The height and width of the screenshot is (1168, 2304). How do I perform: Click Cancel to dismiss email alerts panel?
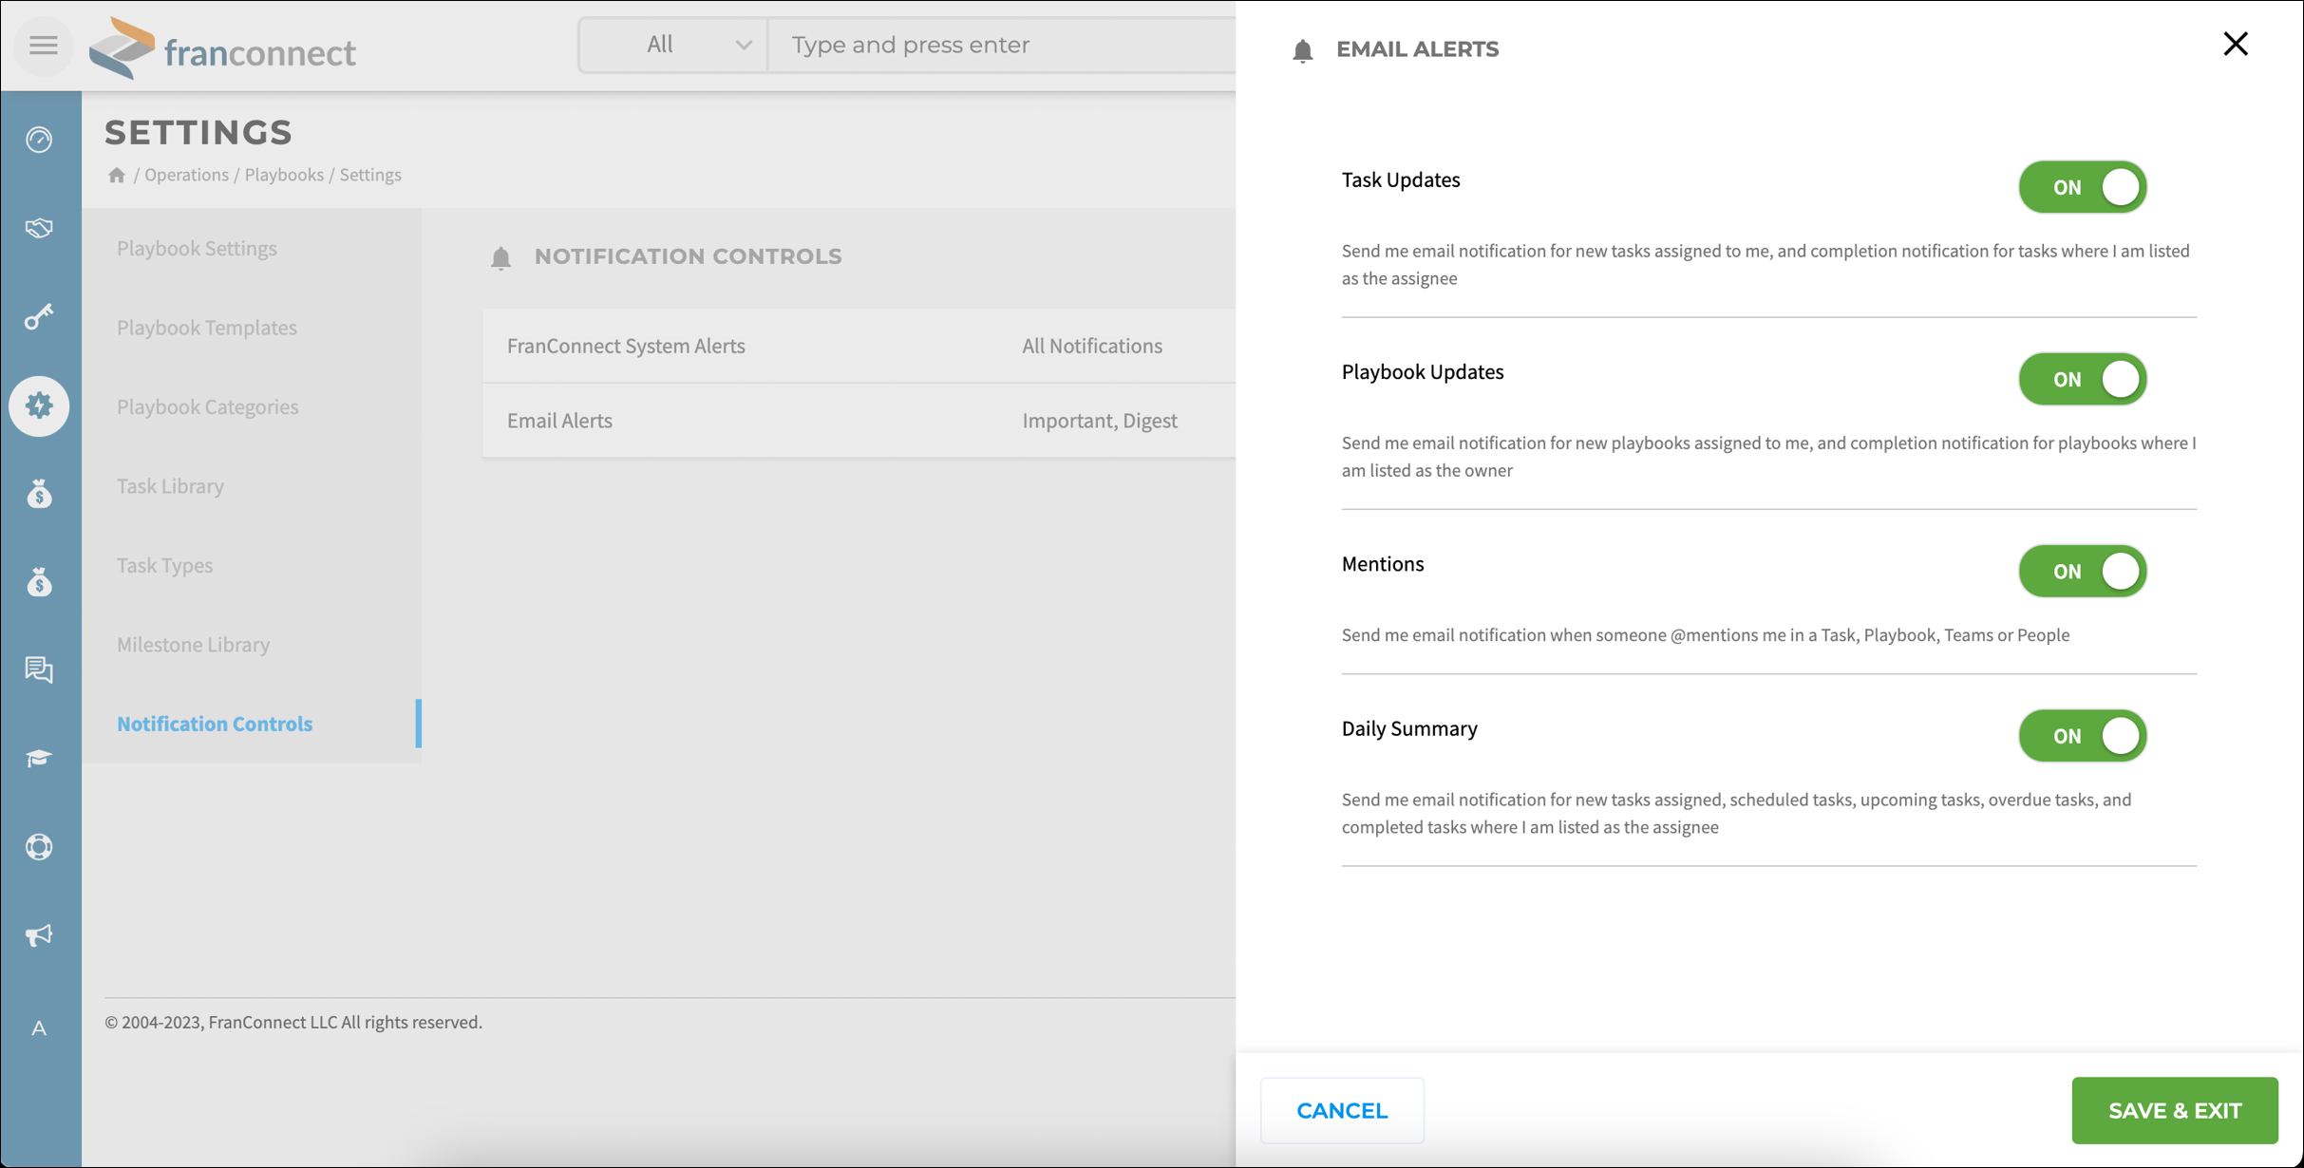click(x=1340, y=1110)
